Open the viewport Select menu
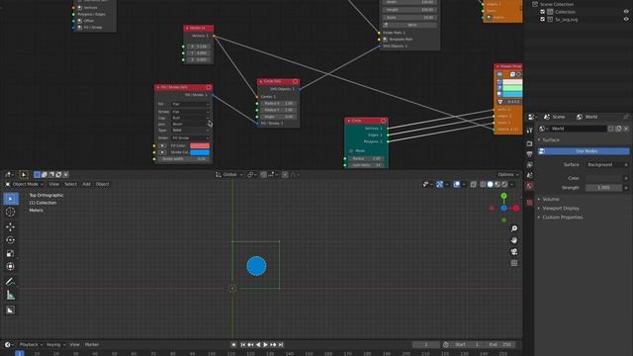Image resolution: width=633 pixels, height=356 pixels. (x=70, y=185)
